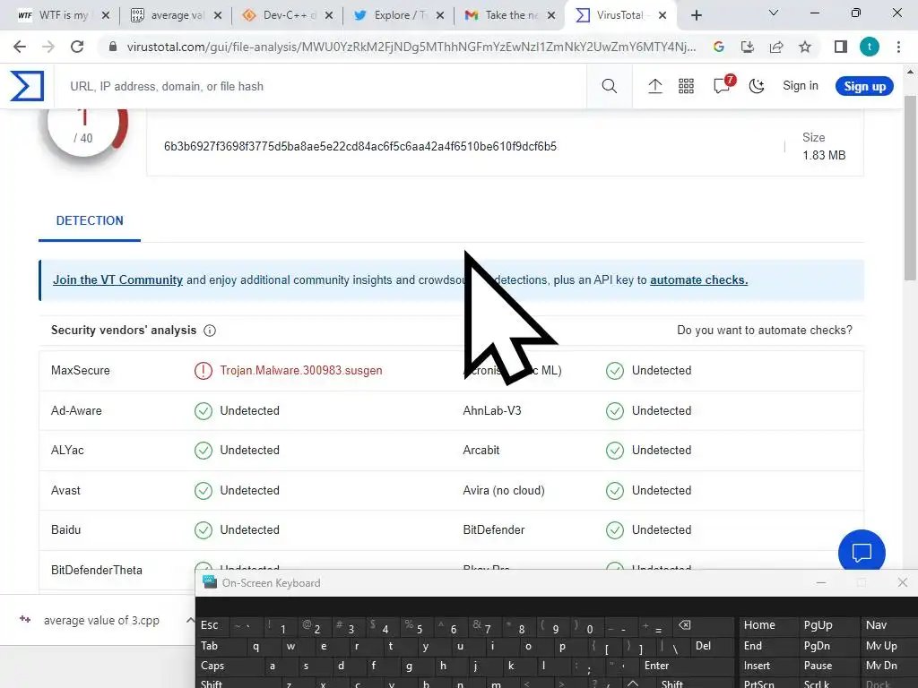Bookmark this page with star icon
Viewport: 918px width, 688px height.
coord(805,47)
